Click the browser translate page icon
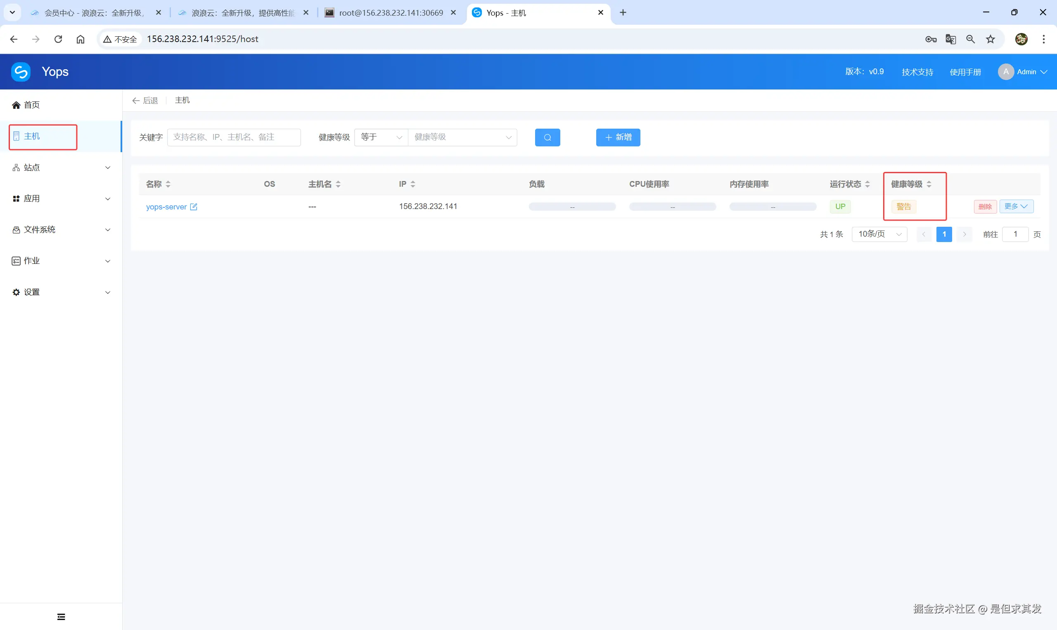Screen dimensions: 1057x630 [950, 39]
